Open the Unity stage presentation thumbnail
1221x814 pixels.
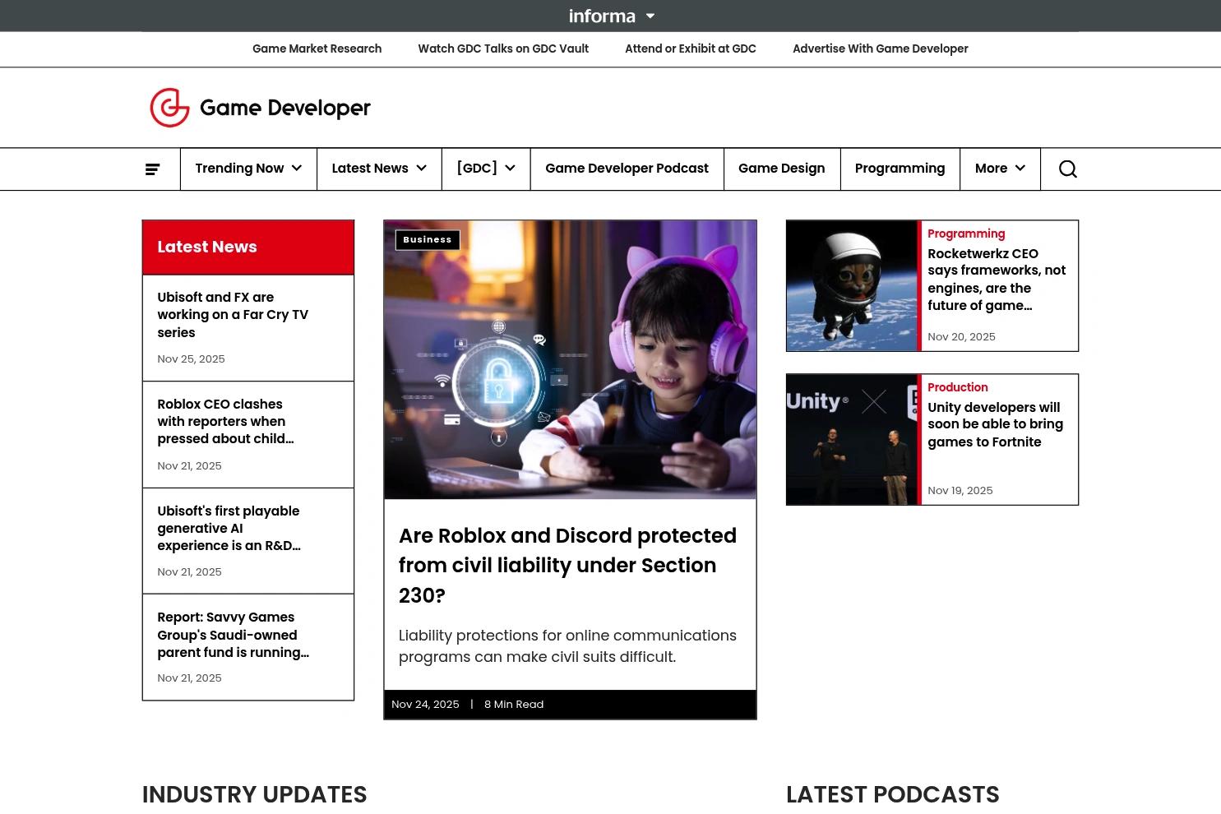(852, 440)
